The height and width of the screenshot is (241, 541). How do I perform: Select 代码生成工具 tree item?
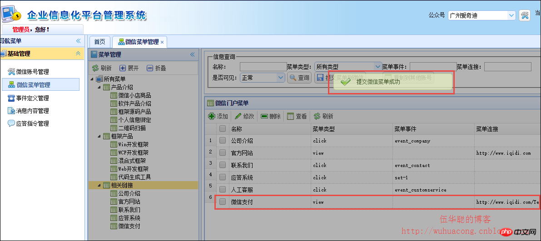pyautogui.click(x=134, y=177)
